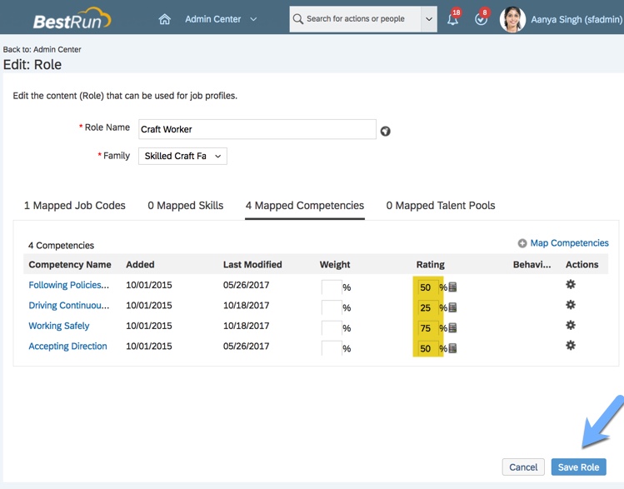The image size is (624, 489).
Task: Click the Cancel button
Action: point(523,467)
